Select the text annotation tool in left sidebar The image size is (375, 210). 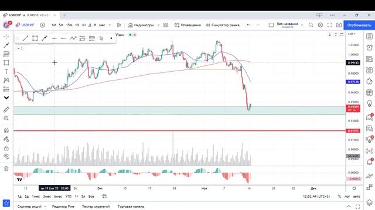click(6, 71)
